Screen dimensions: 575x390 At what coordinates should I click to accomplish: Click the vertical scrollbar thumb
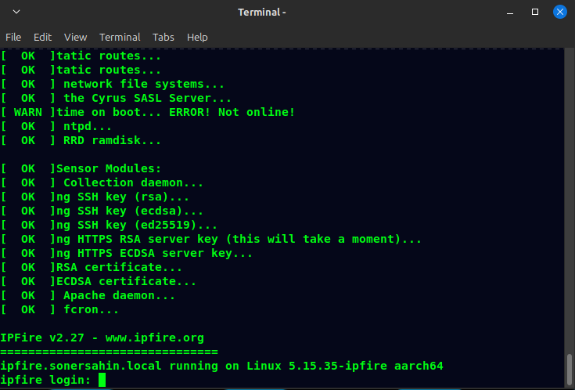point(570,370)
